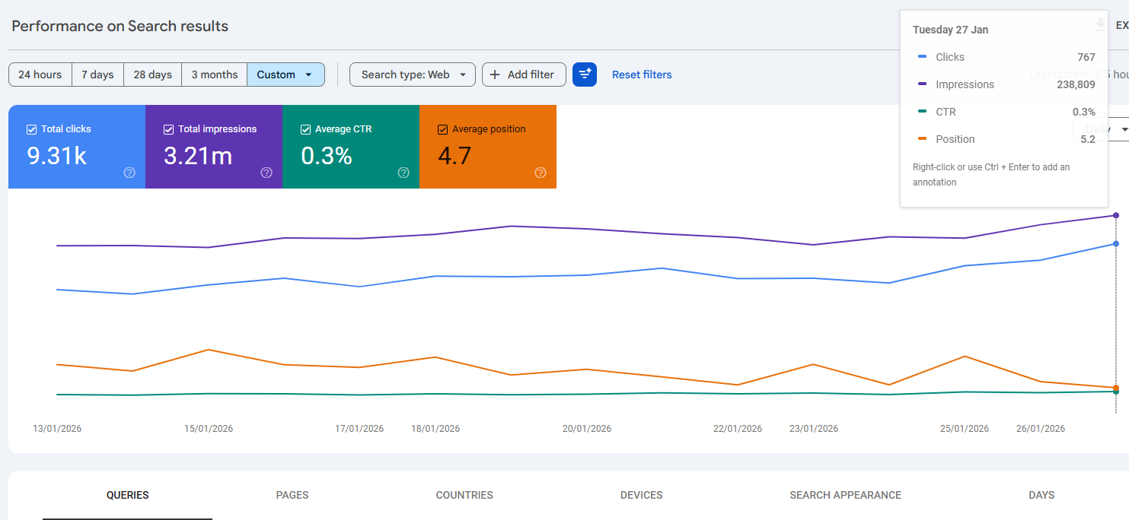Image resolution: width=1129 pixels, height=520 pixels.
Task: Click the Performance on Search results heading
Action: point(120,26)
